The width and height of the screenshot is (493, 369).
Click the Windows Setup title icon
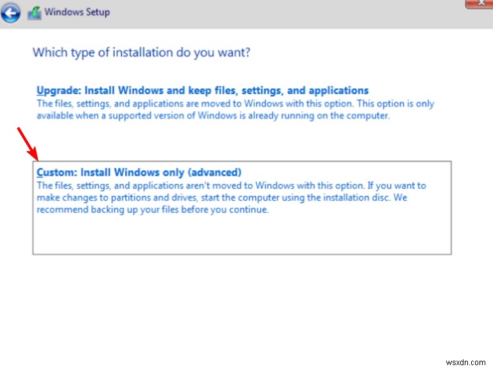[x=34, y=13]
